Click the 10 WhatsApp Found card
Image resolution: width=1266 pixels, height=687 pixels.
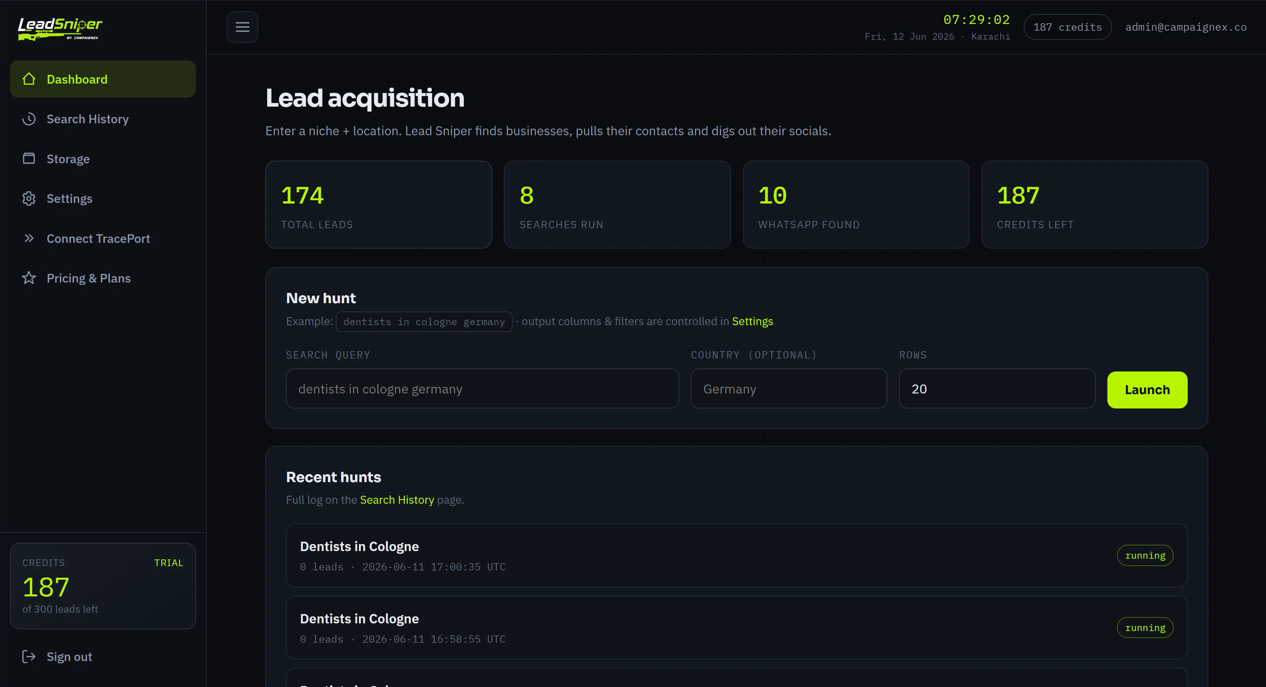(856, 205)
